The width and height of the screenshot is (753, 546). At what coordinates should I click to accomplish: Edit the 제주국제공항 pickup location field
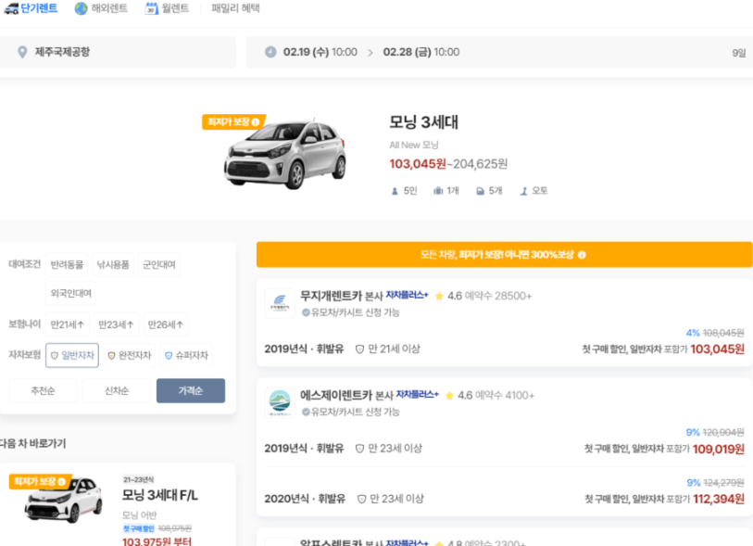(118, 52)
